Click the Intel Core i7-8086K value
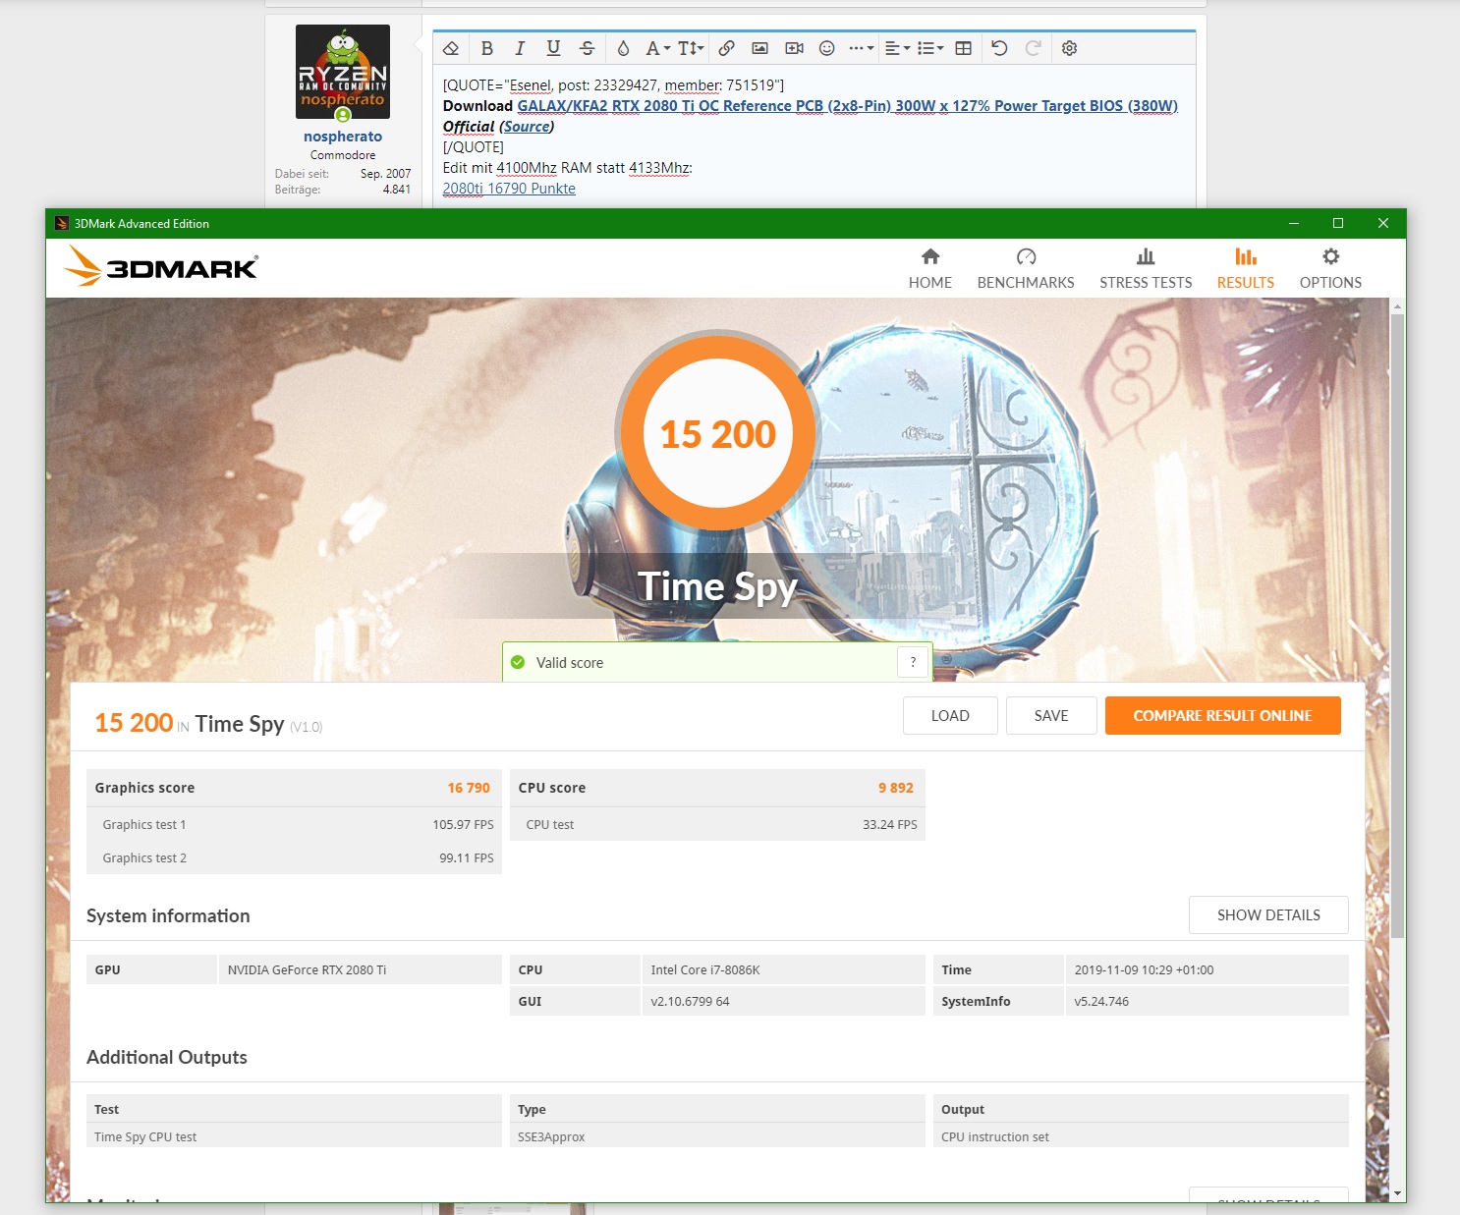 click(x=705, y=969)
